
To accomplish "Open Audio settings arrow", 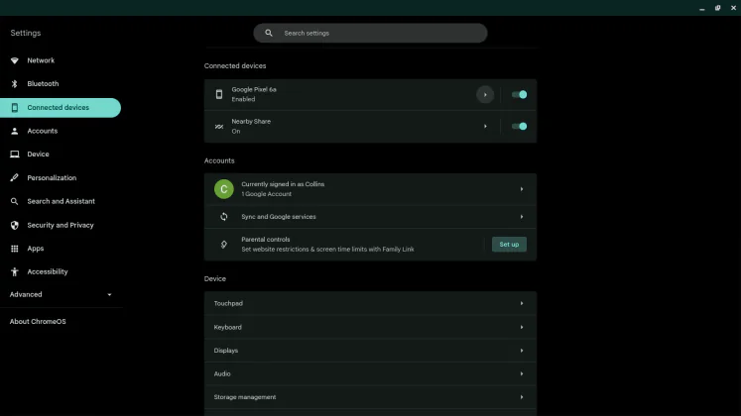I will [x=522, y=373].
